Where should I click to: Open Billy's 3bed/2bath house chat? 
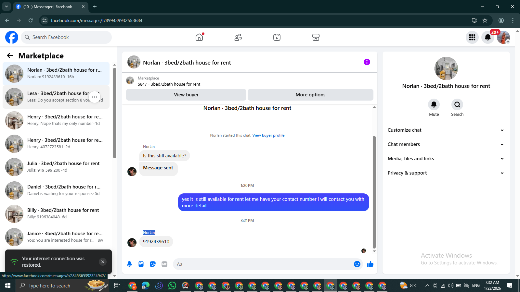(x=56, y=214)
